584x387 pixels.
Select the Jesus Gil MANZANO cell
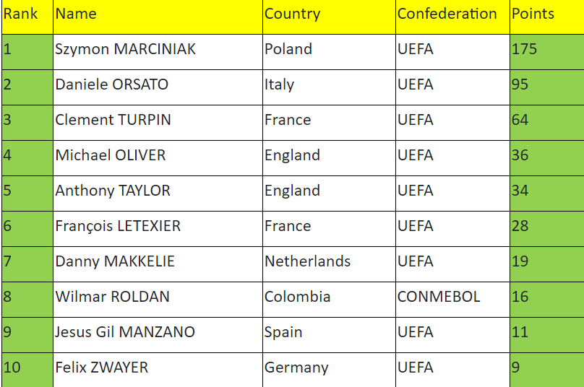[158, 334]
